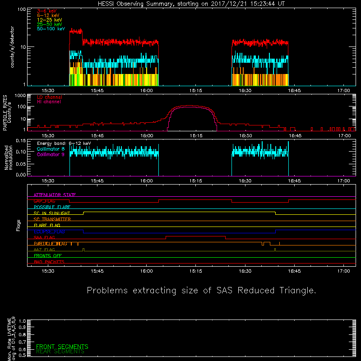Click the 16:30 tick label under the flags panel

245,271
